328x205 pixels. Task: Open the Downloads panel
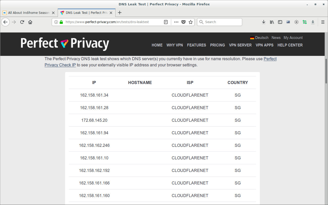click(264, 22)
